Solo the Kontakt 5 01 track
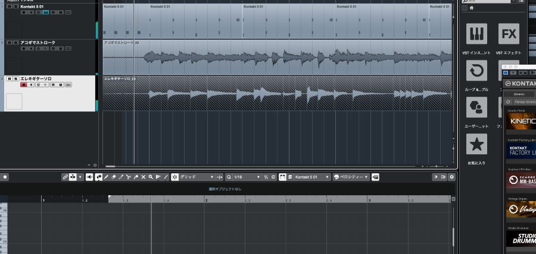 [16, 7]
